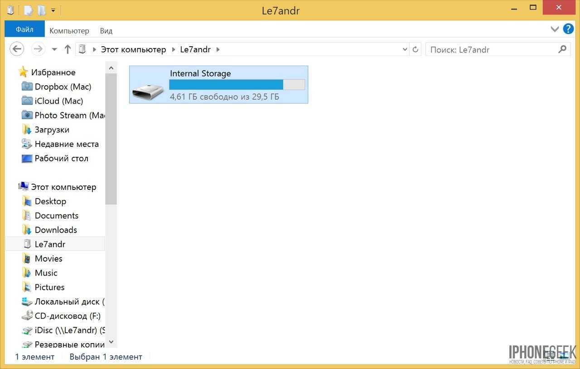Open Dropbox (Mac) in favorites
The width and height of the screenshot is (580, 369).
tap(63, 87)
